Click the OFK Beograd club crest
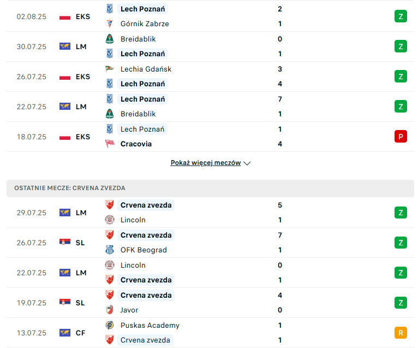This screenshot has height=348, width=418. coord(110,250)
